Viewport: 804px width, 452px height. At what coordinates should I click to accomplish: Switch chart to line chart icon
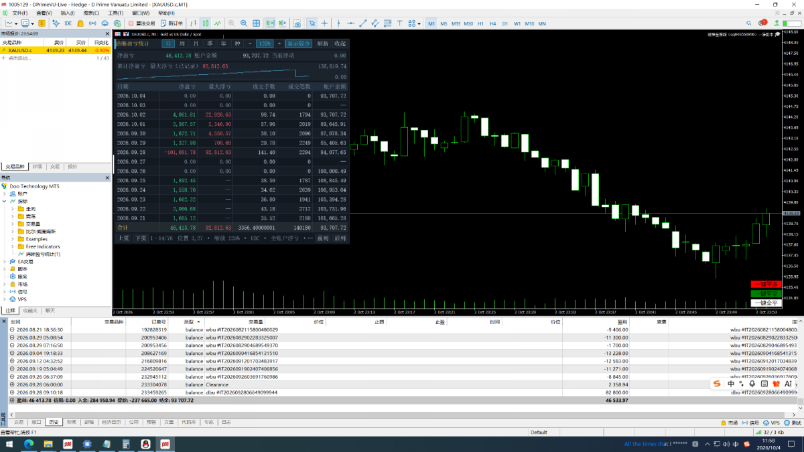218,23
